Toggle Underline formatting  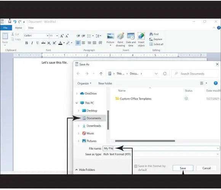pyautogui.click(x=37, y=43)
